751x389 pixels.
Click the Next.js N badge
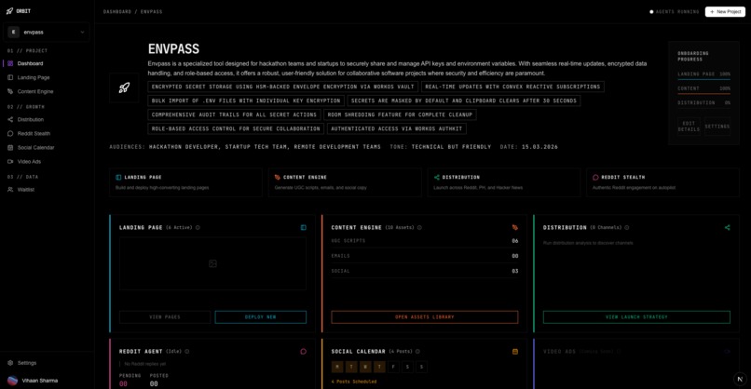tap(740, 379)
